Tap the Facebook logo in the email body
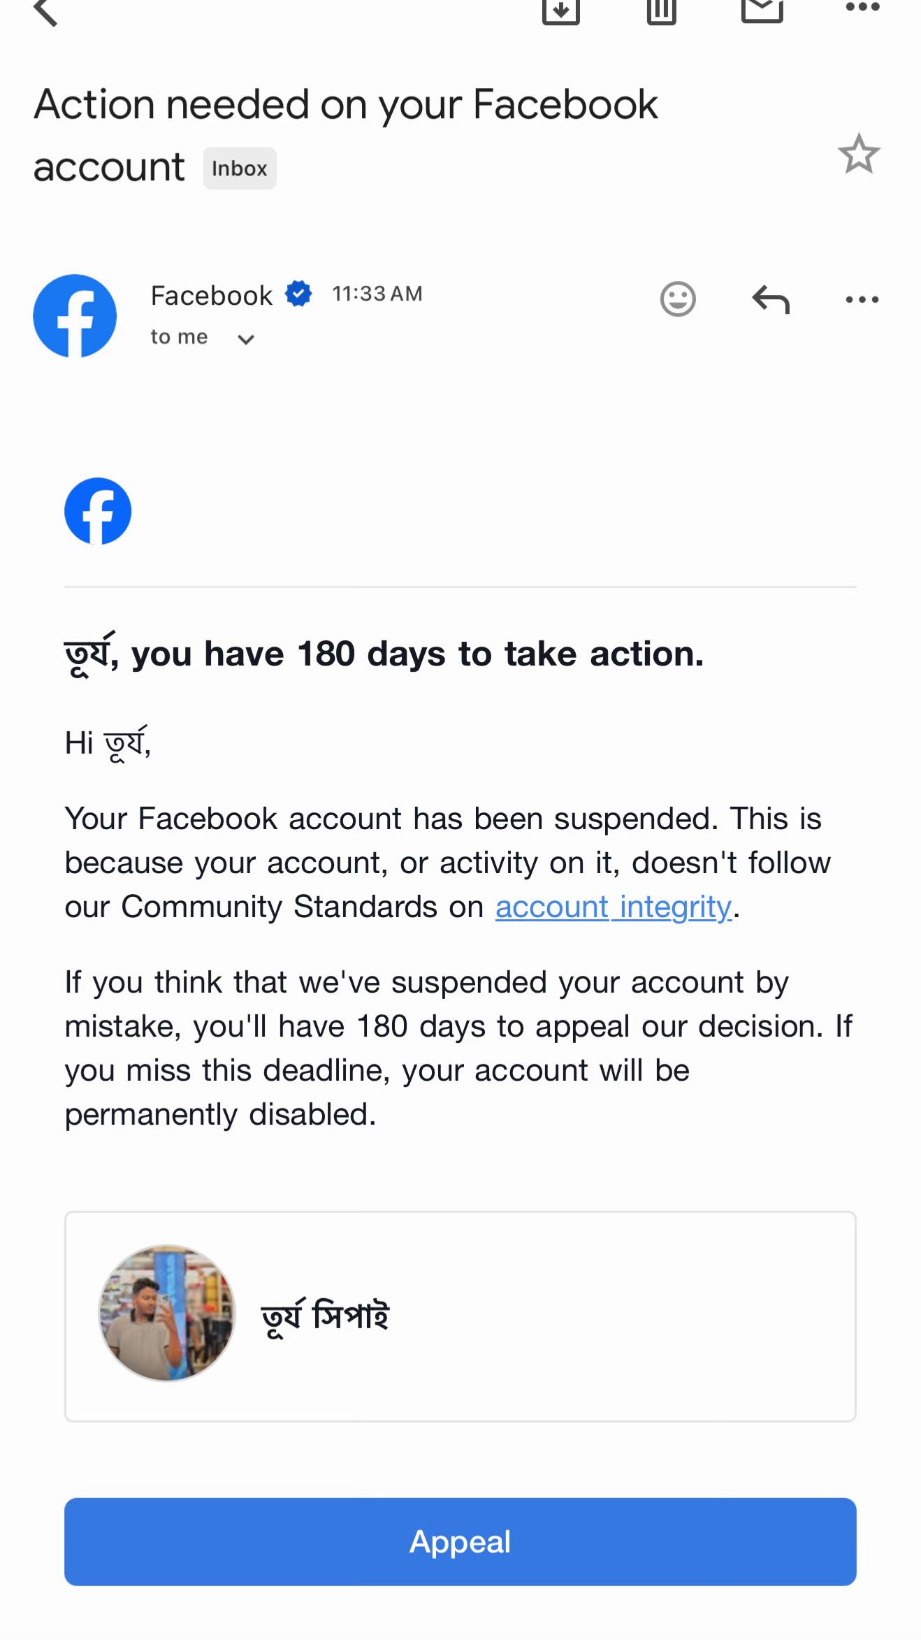The height and width of the screenshot is (1640, 921). click(98, 511)
